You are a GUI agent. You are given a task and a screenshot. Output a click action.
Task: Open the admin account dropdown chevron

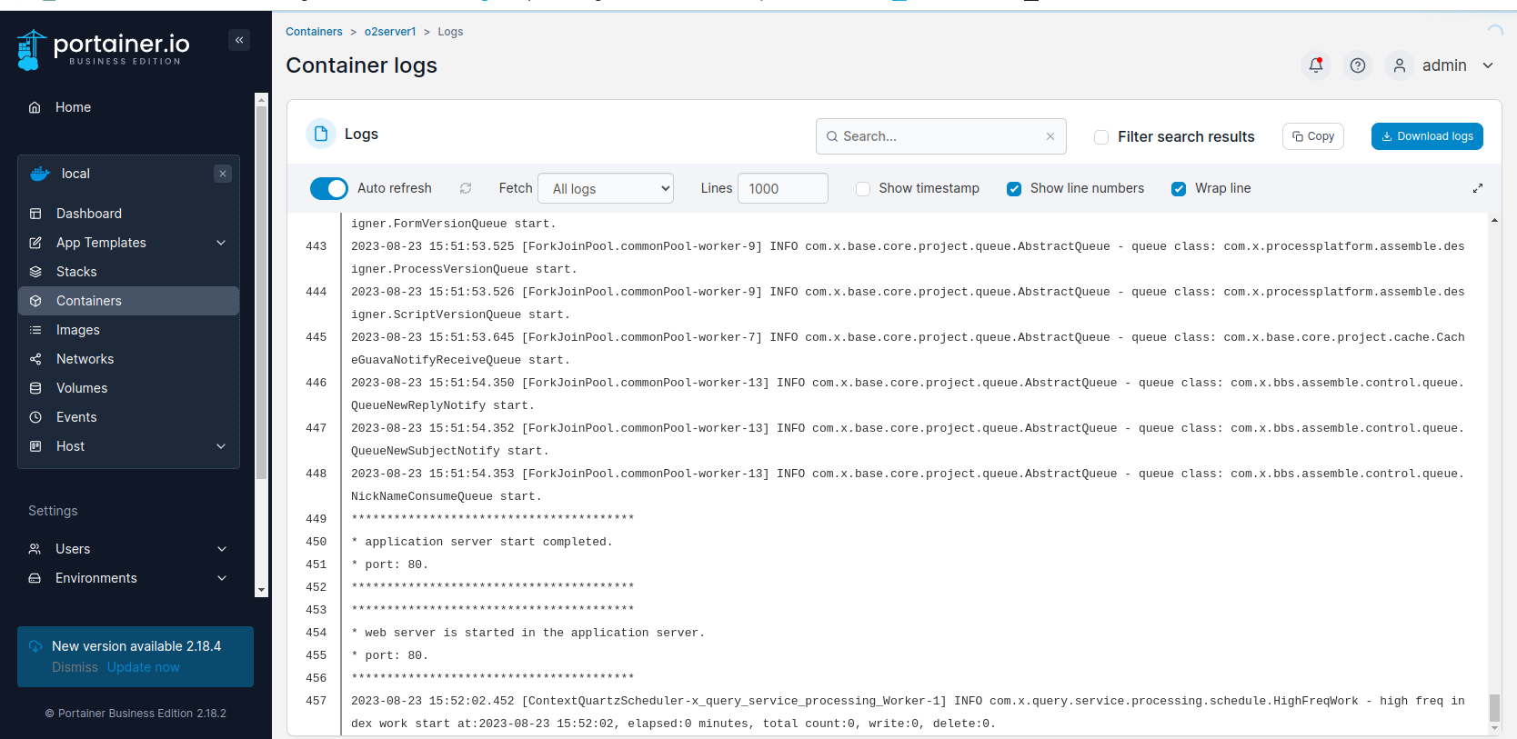coord(1488,65)
